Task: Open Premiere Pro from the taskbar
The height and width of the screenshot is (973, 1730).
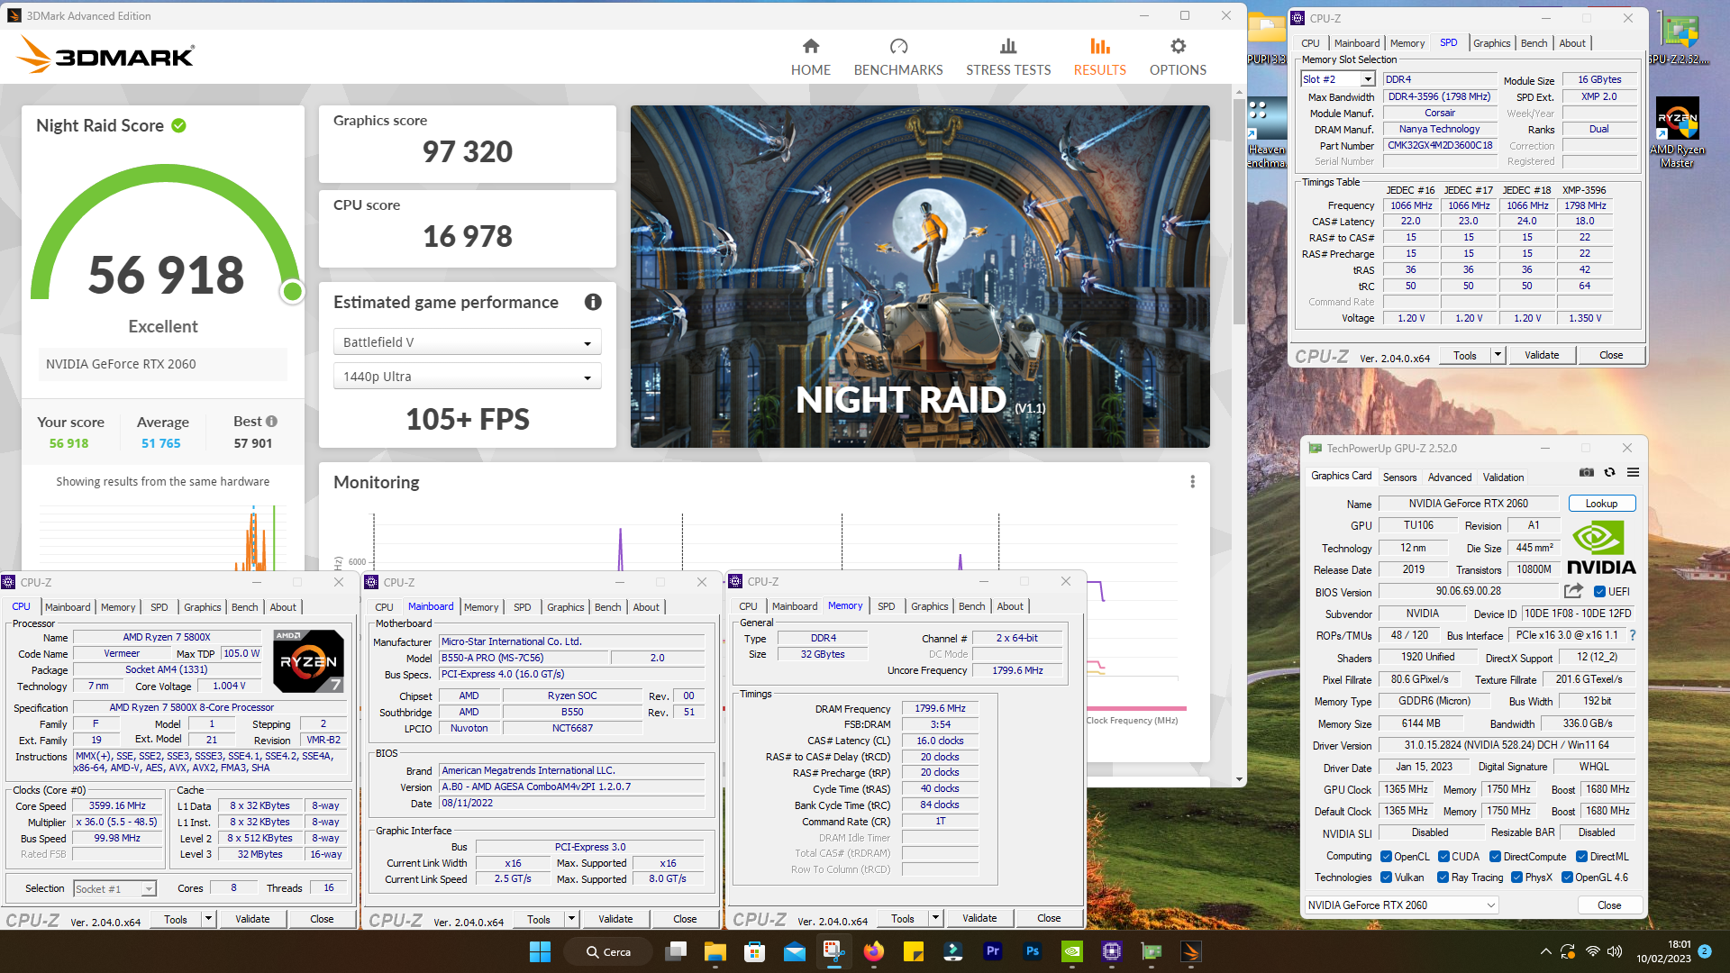Action: [992, 951]
